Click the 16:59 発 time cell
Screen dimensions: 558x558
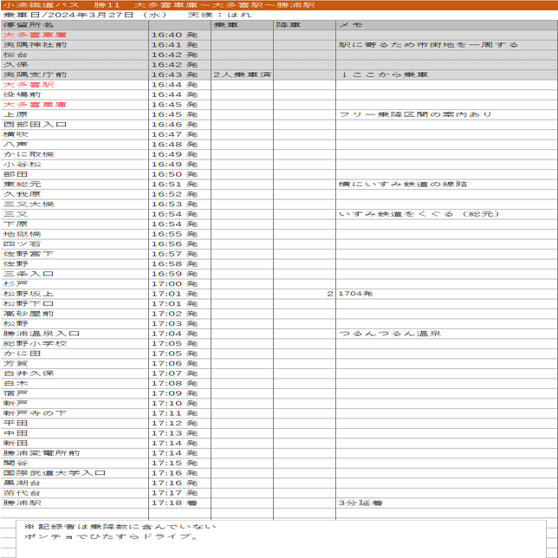click(x=179, y=274)
